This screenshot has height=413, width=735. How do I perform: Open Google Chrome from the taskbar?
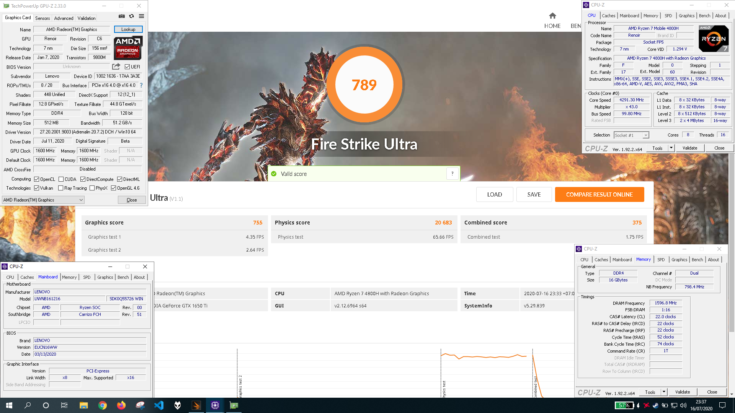[102, 405]
